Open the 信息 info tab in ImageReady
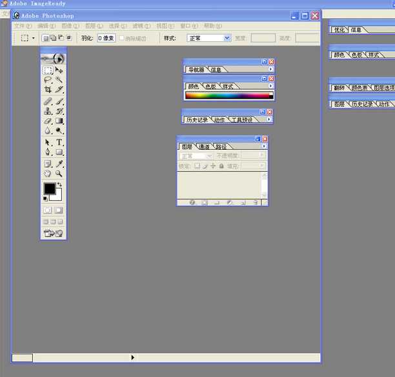 click(x=356, y=30)
